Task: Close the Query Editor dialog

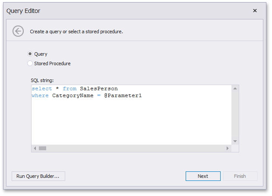Action: (255, 11)
